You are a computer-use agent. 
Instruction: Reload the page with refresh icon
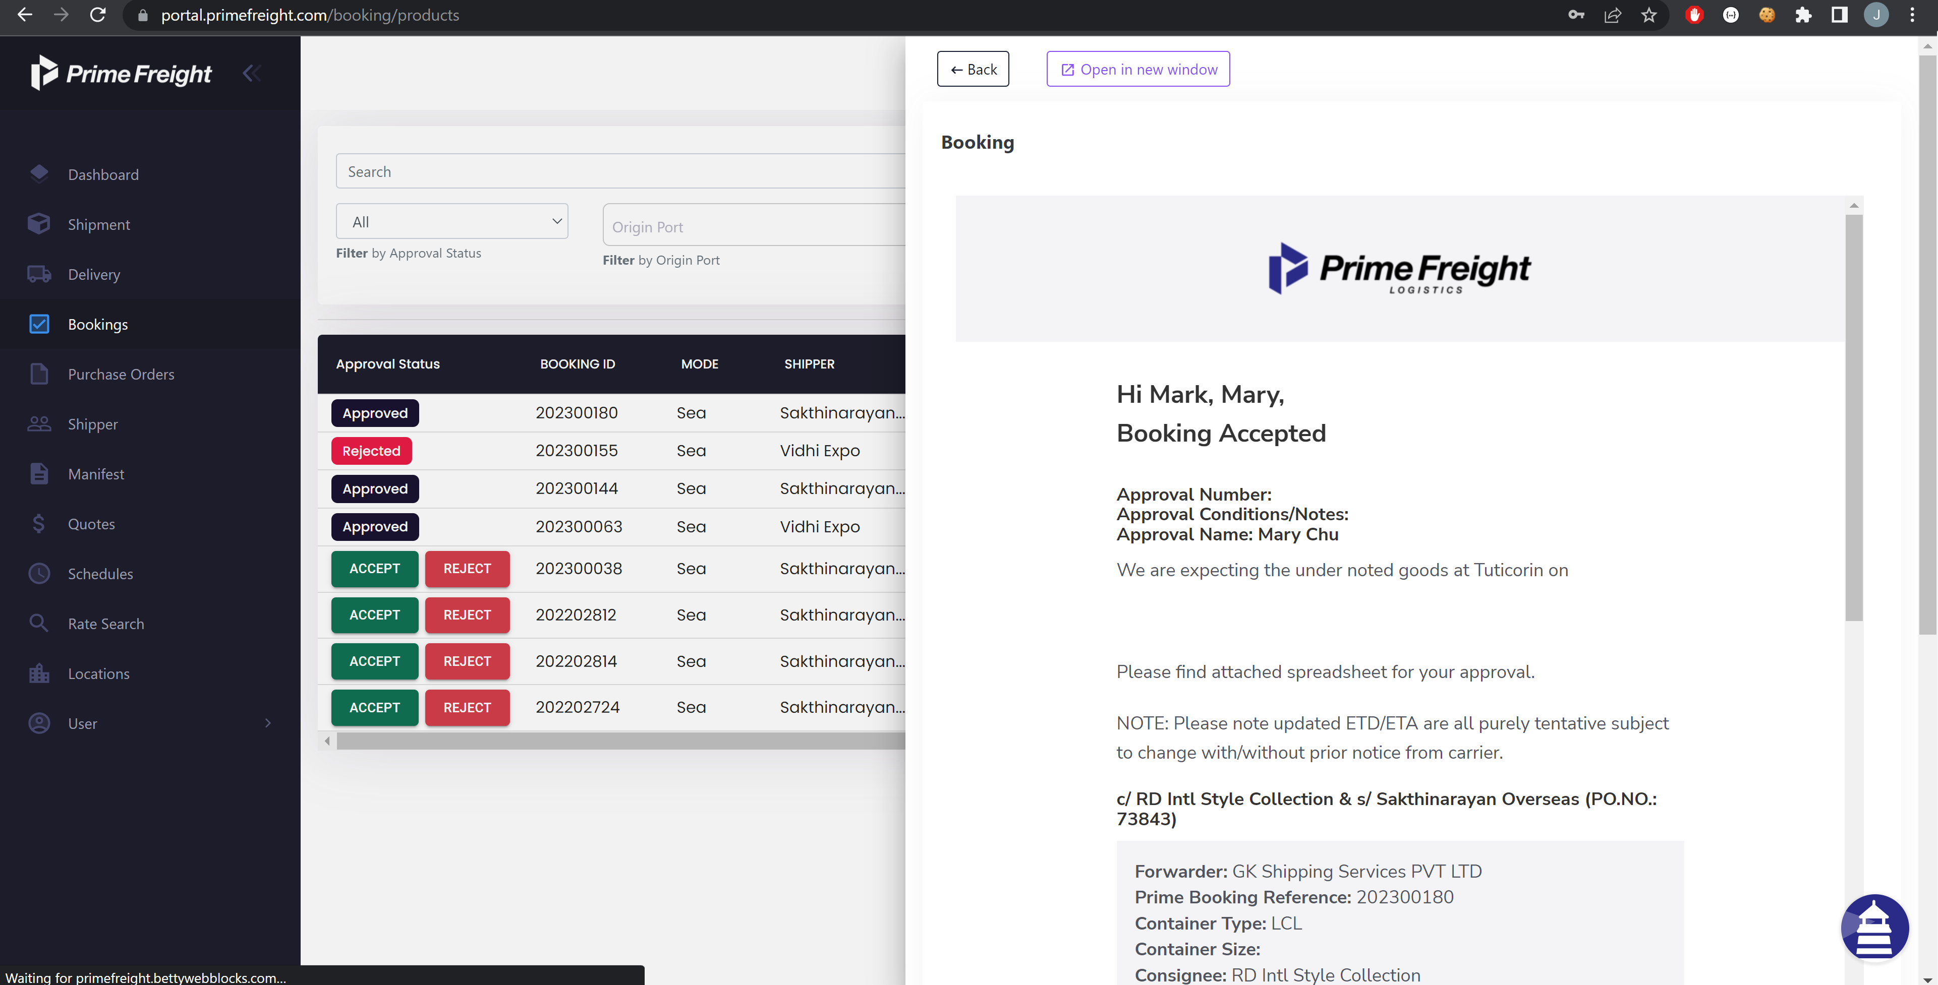coord(98,14)
